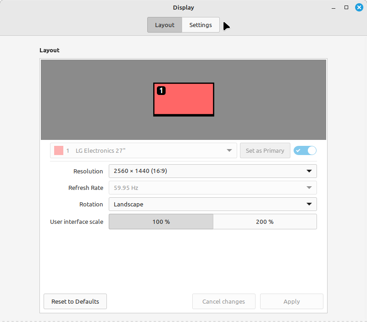Image resolution: width=367 pixels, height=322 pixels.
Task: Click the Resolution label
Action: click(x=88, y=171)
